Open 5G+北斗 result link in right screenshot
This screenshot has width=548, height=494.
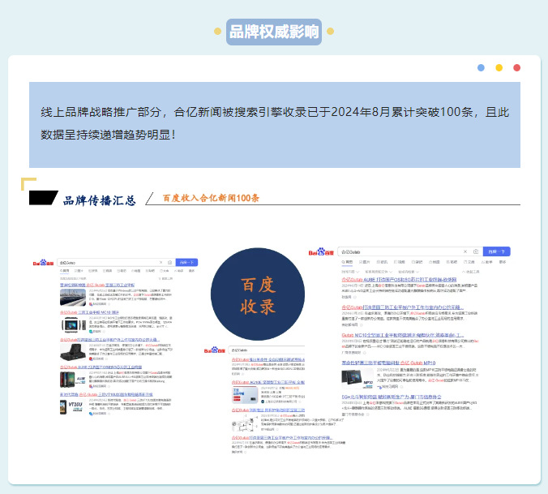click(x=392, y=397)
